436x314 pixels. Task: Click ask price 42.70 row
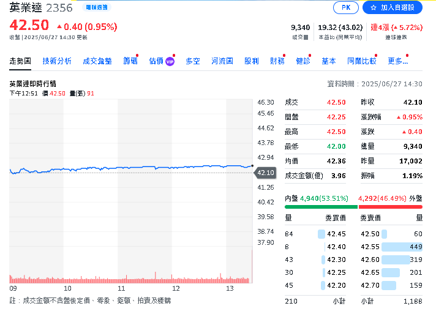coord(391,285)
